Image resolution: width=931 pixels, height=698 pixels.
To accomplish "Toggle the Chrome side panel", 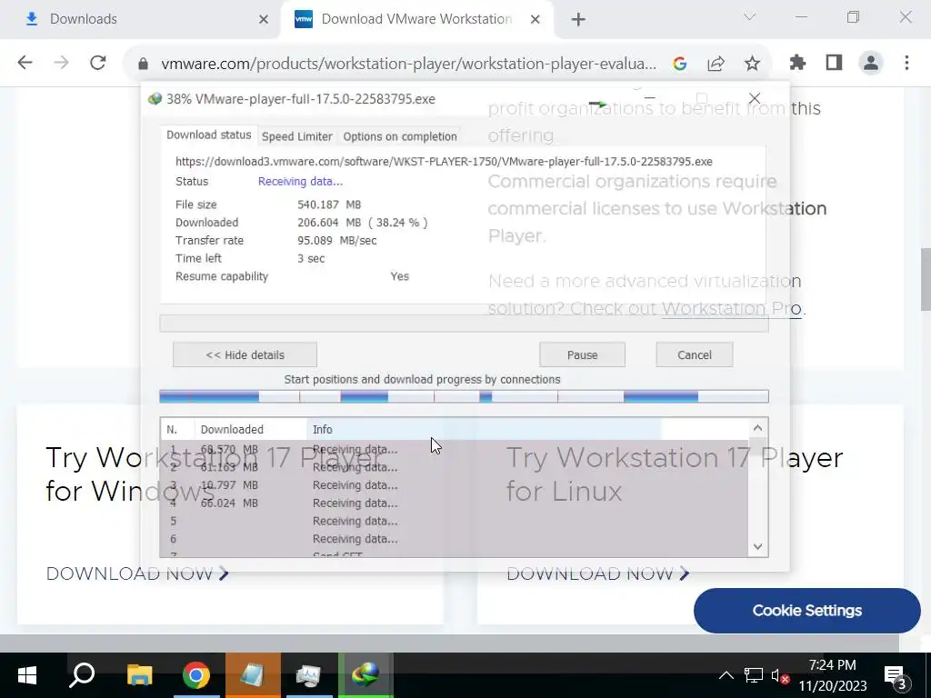I will coord(834,63).
